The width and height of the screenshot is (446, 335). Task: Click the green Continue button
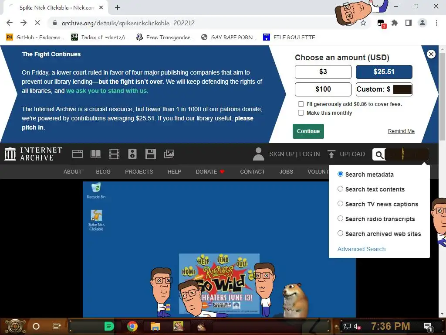coord(308,131)
